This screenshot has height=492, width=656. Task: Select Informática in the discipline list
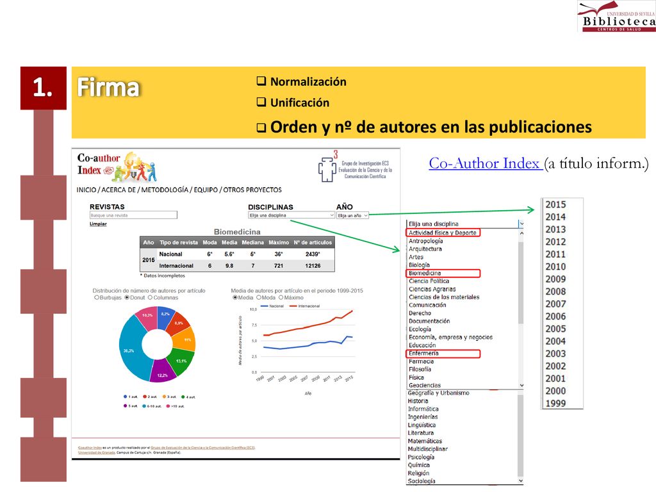click(x=423, y=409)
